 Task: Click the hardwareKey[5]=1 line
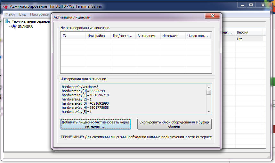point(77,112)
